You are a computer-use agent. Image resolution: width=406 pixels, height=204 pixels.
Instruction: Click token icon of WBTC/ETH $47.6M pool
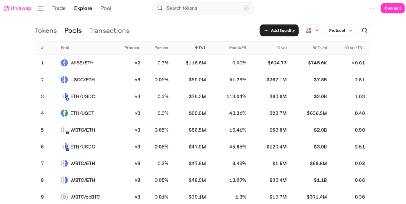coord(64,164)
